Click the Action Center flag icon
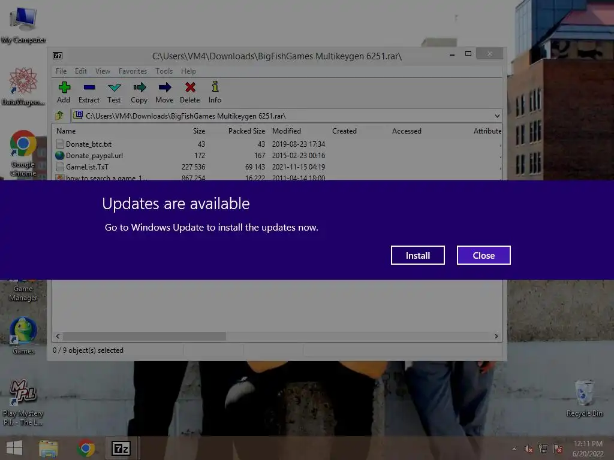 click(558, 449)
